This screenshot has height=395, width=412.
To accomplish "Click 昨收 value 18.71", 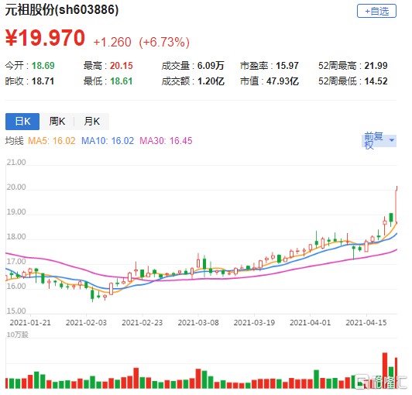I will [x=43, y=81].
